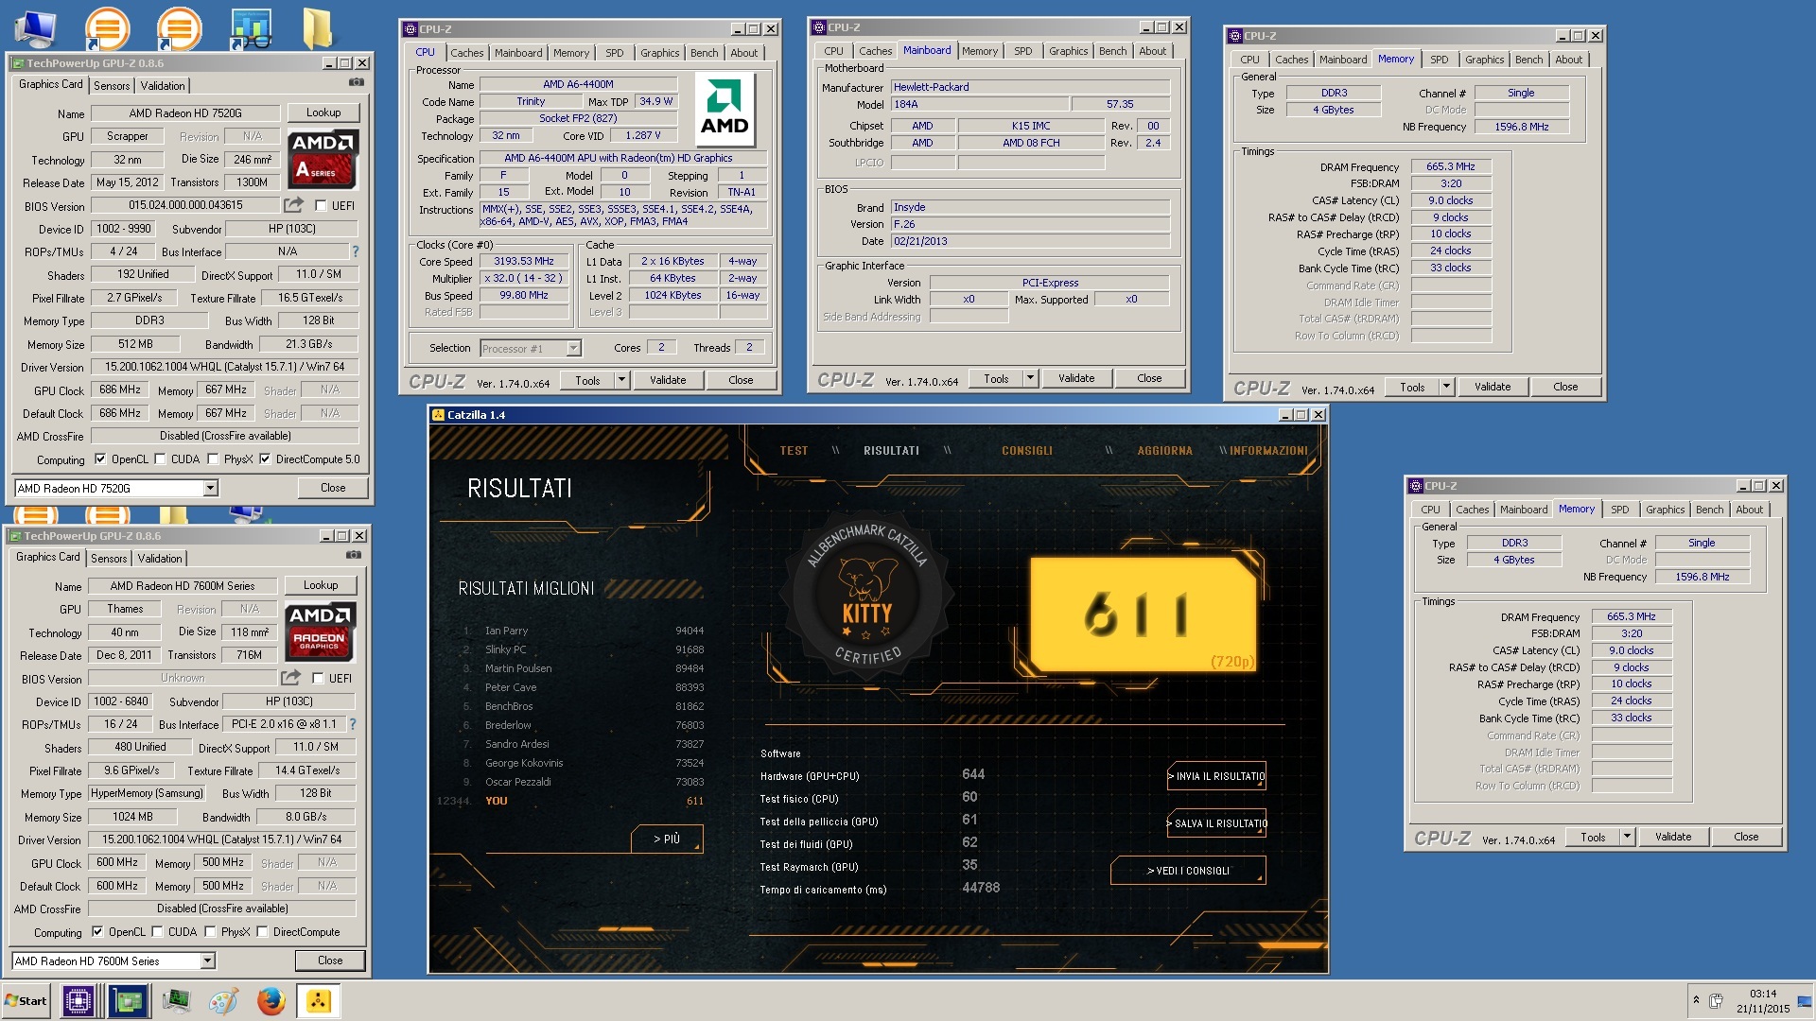
Task: Click the AMD A-Series logo in GPU-Z
Action: tap(323, 159)
